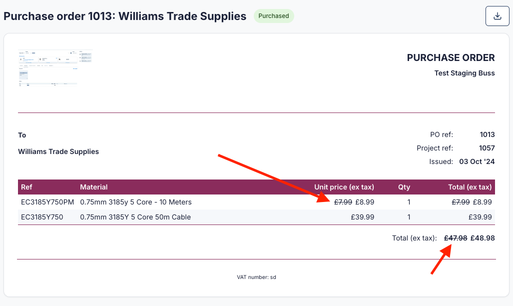The image size is (513, 306).
Task: Click Williams Trade Supplies under To
Action: coord(58,151)
